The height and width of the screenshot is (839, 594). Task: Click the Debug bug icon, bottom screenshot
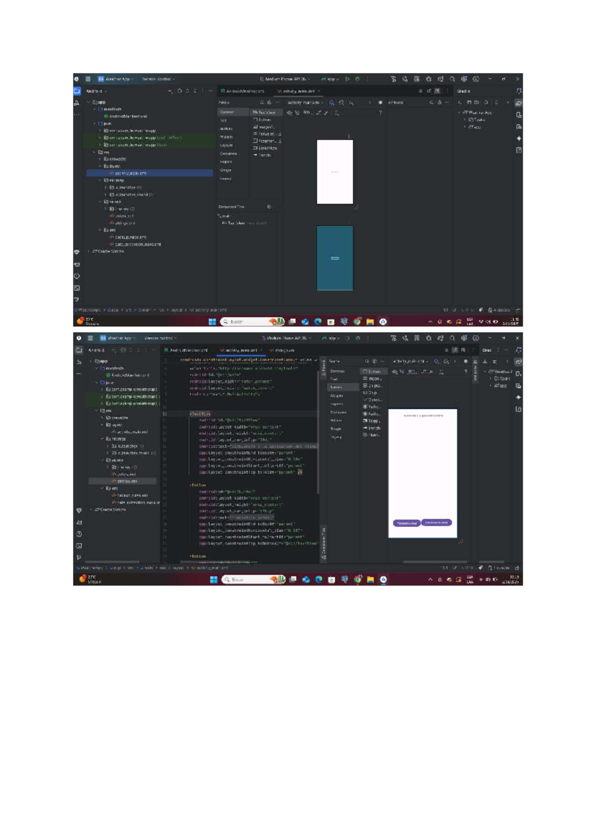tap(358, 338)
